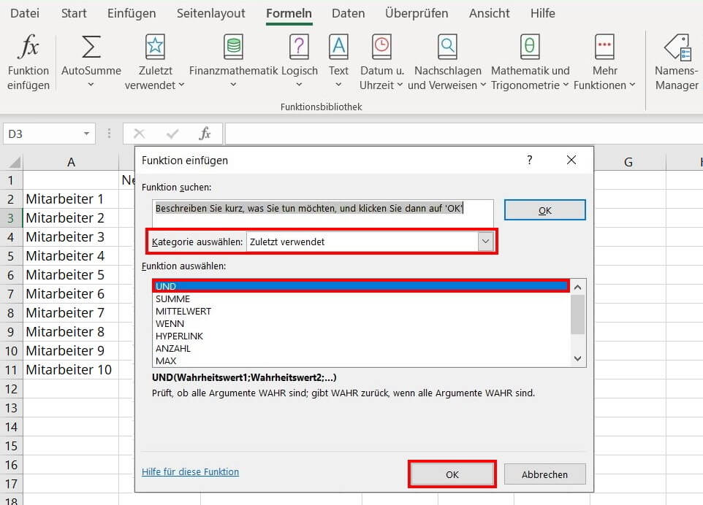Switch to the Ansicht tab

pos(489,13)
